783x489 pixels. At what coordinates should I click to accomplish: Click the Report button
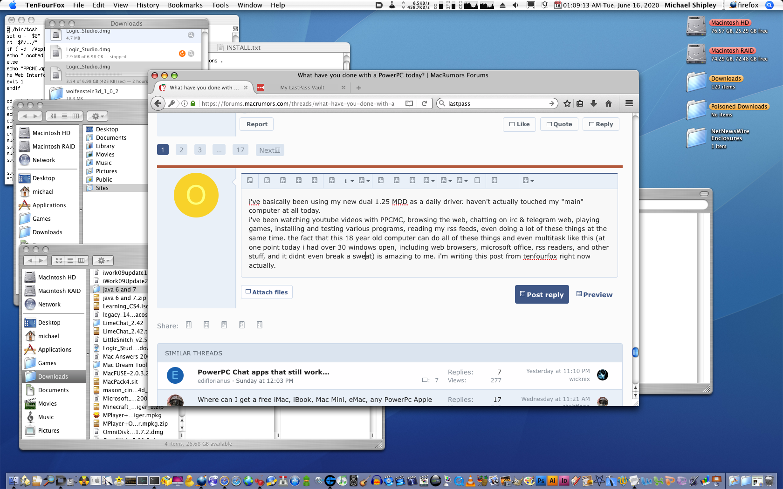click(257, 124)
